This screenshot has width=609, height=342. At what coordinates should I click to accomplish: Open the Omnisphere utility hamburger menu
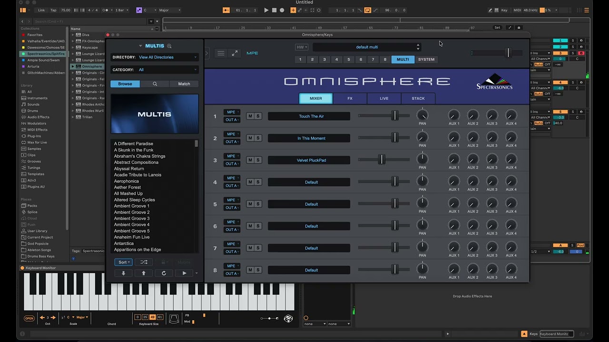(221, 53)
